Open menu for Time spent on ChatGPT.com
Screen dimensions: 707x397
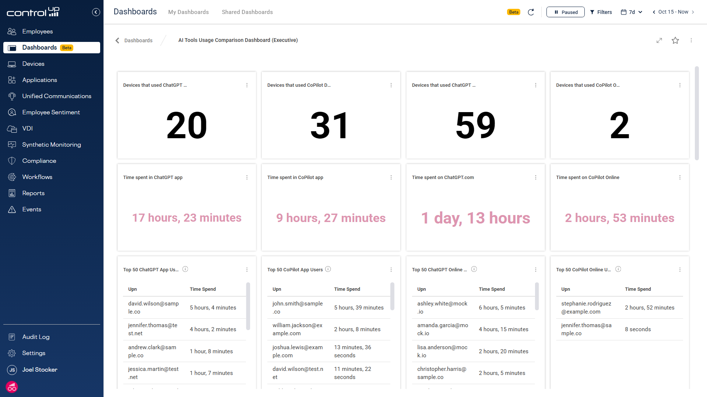536,178
